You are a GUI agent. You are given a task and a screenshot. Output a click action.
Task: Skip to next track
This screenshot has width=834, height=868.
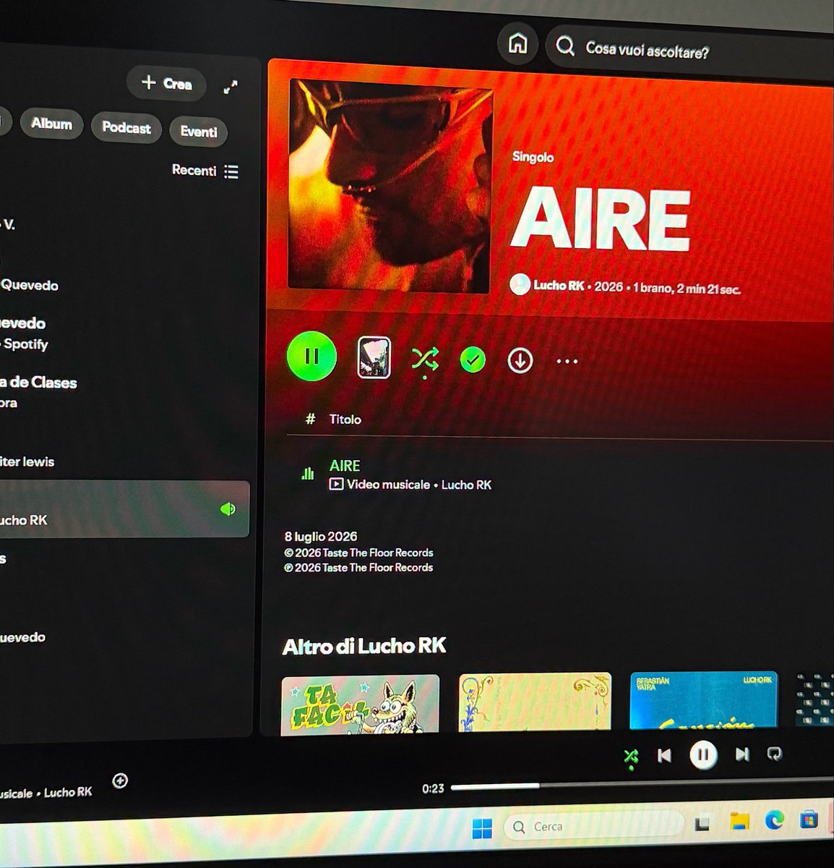click(742, 754)
